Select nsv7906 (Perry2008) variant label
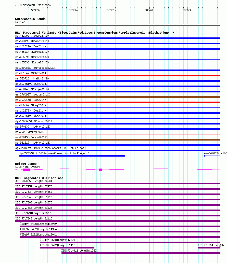 [x=30, y=132]
